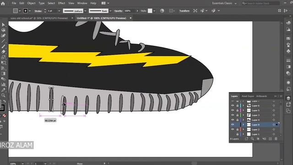
Task: Toggle visibility eye of Layer 8
Action: 233,125
